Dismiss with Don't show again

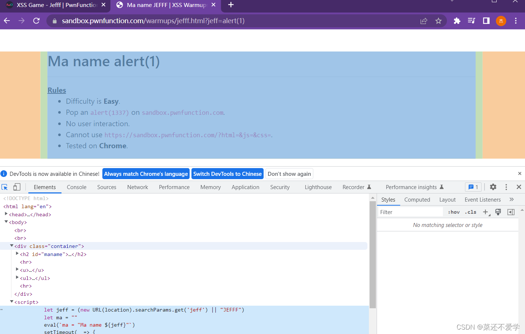[x=289, y=174]
